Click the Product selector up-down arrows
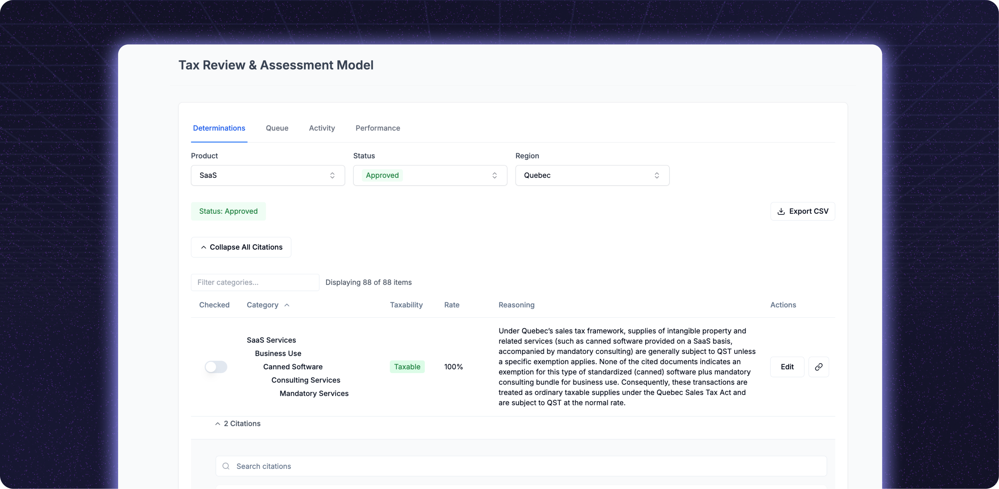Image resolution: width=999 pixels, height=489 pixels. (332, 175)
